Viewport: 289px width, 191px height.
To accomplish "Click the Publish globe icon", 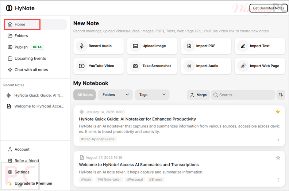I will 10,47.
